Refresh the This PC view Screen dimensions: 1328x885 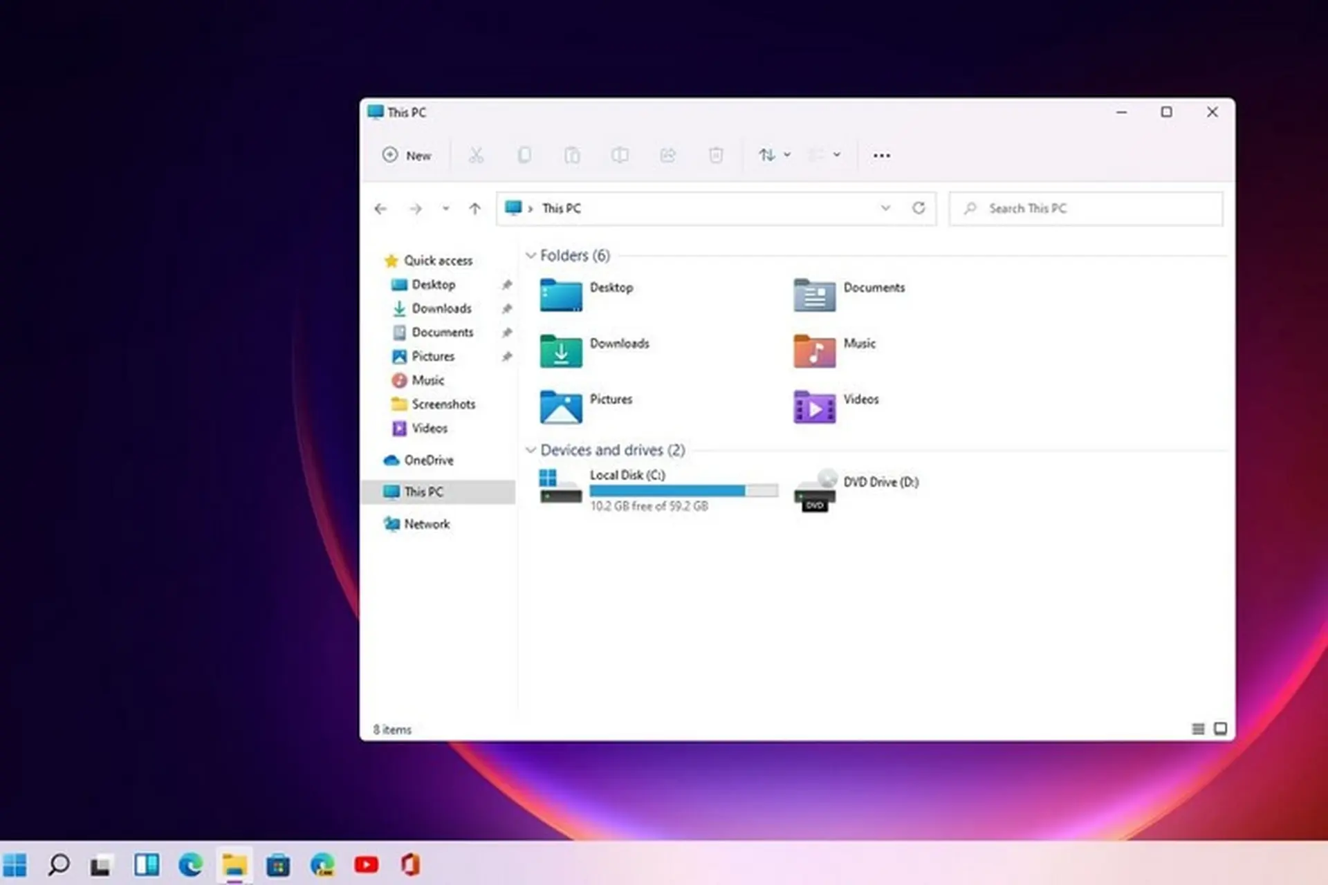pos(919,208)
